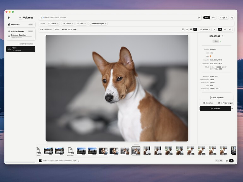
Task: Click the Vorschau button
Action: click(x=208, y=103)
